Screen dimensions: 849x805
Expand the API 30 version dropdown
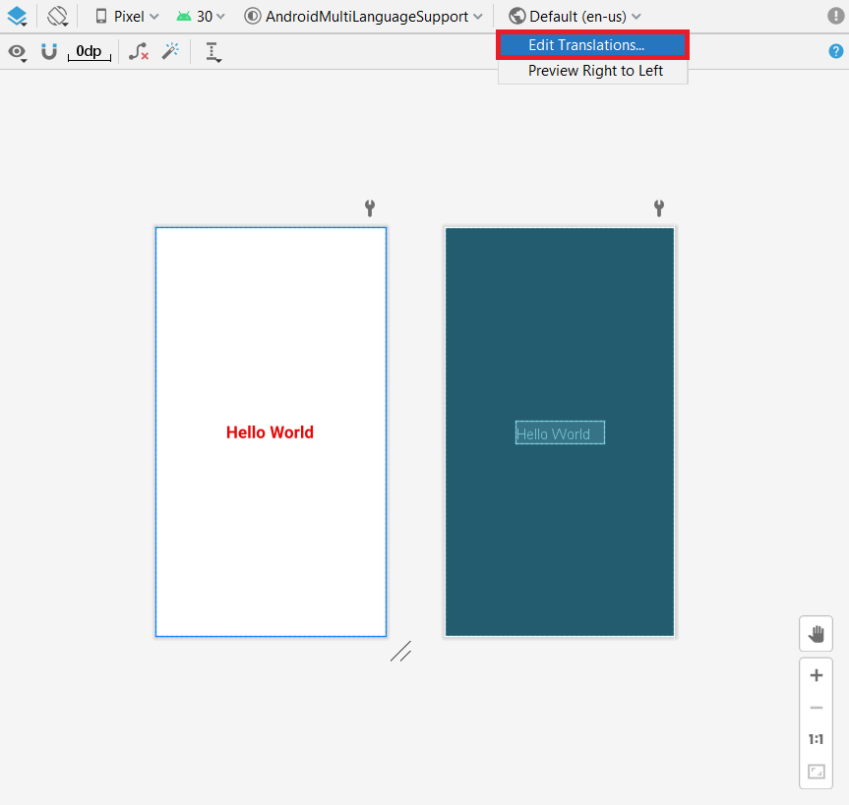(201, 17)
